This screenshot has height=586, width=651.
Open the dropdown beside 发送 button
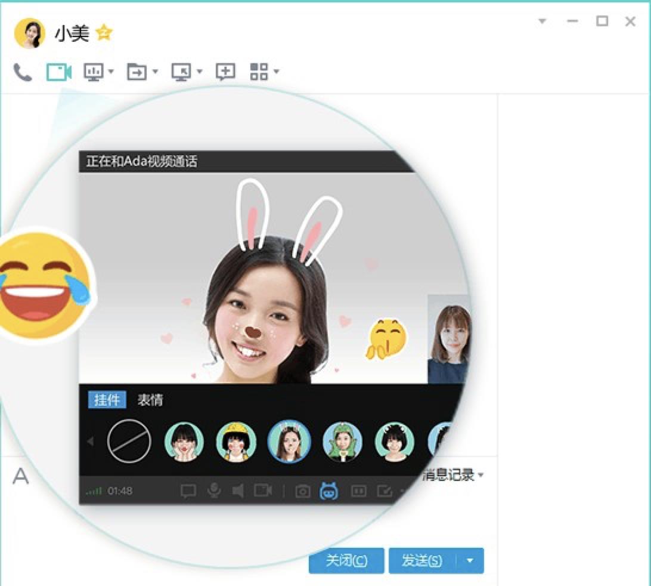pos(470,560)
